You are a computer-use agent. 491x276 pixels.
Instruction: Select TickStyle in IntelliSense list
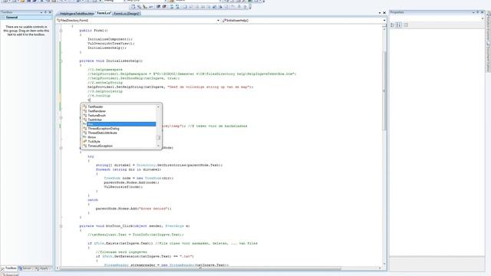click(x=119, y=142)
